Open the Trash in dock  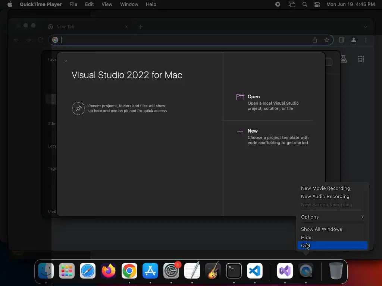tap(336, 271)
